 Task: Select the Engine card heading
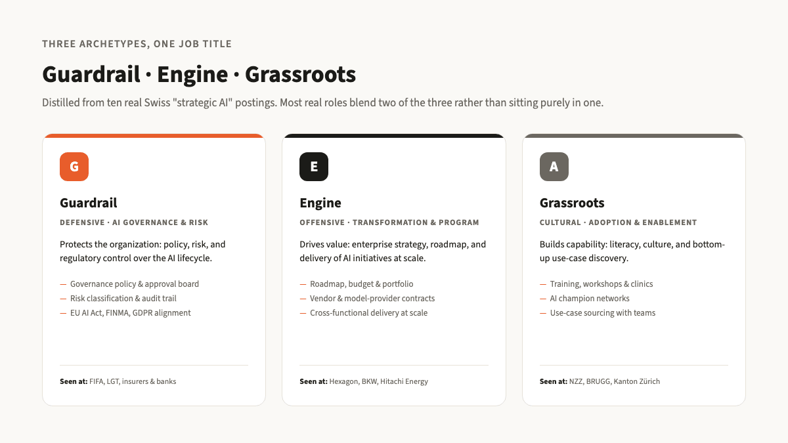pos(320,203)
